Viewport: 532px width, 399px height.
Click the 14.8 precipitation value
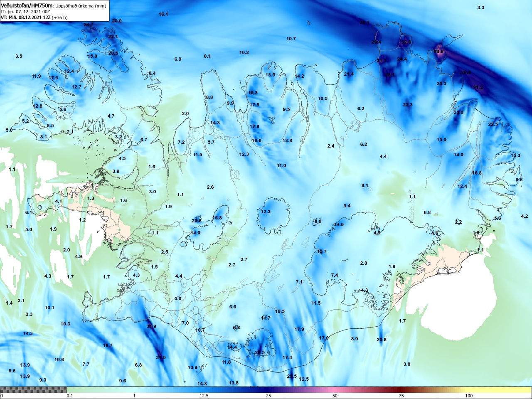pyautogui.click(x=202, y=384)
